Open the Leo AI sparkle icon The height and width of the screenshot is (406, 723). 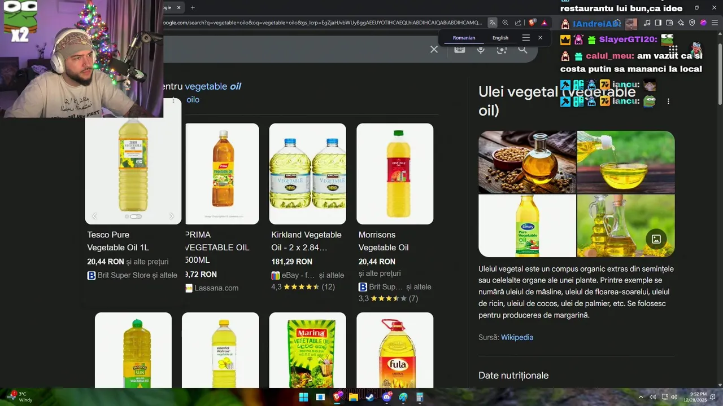tap(681, 23)
